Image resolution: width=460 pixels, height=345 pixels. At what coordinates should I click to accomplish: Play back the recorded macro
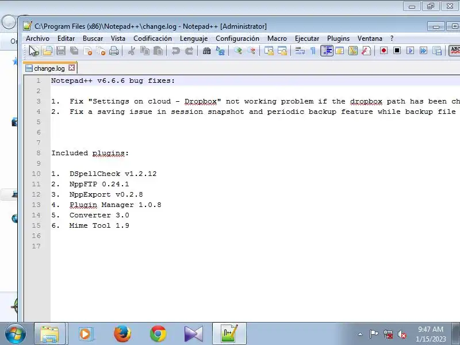pos(410,51)
